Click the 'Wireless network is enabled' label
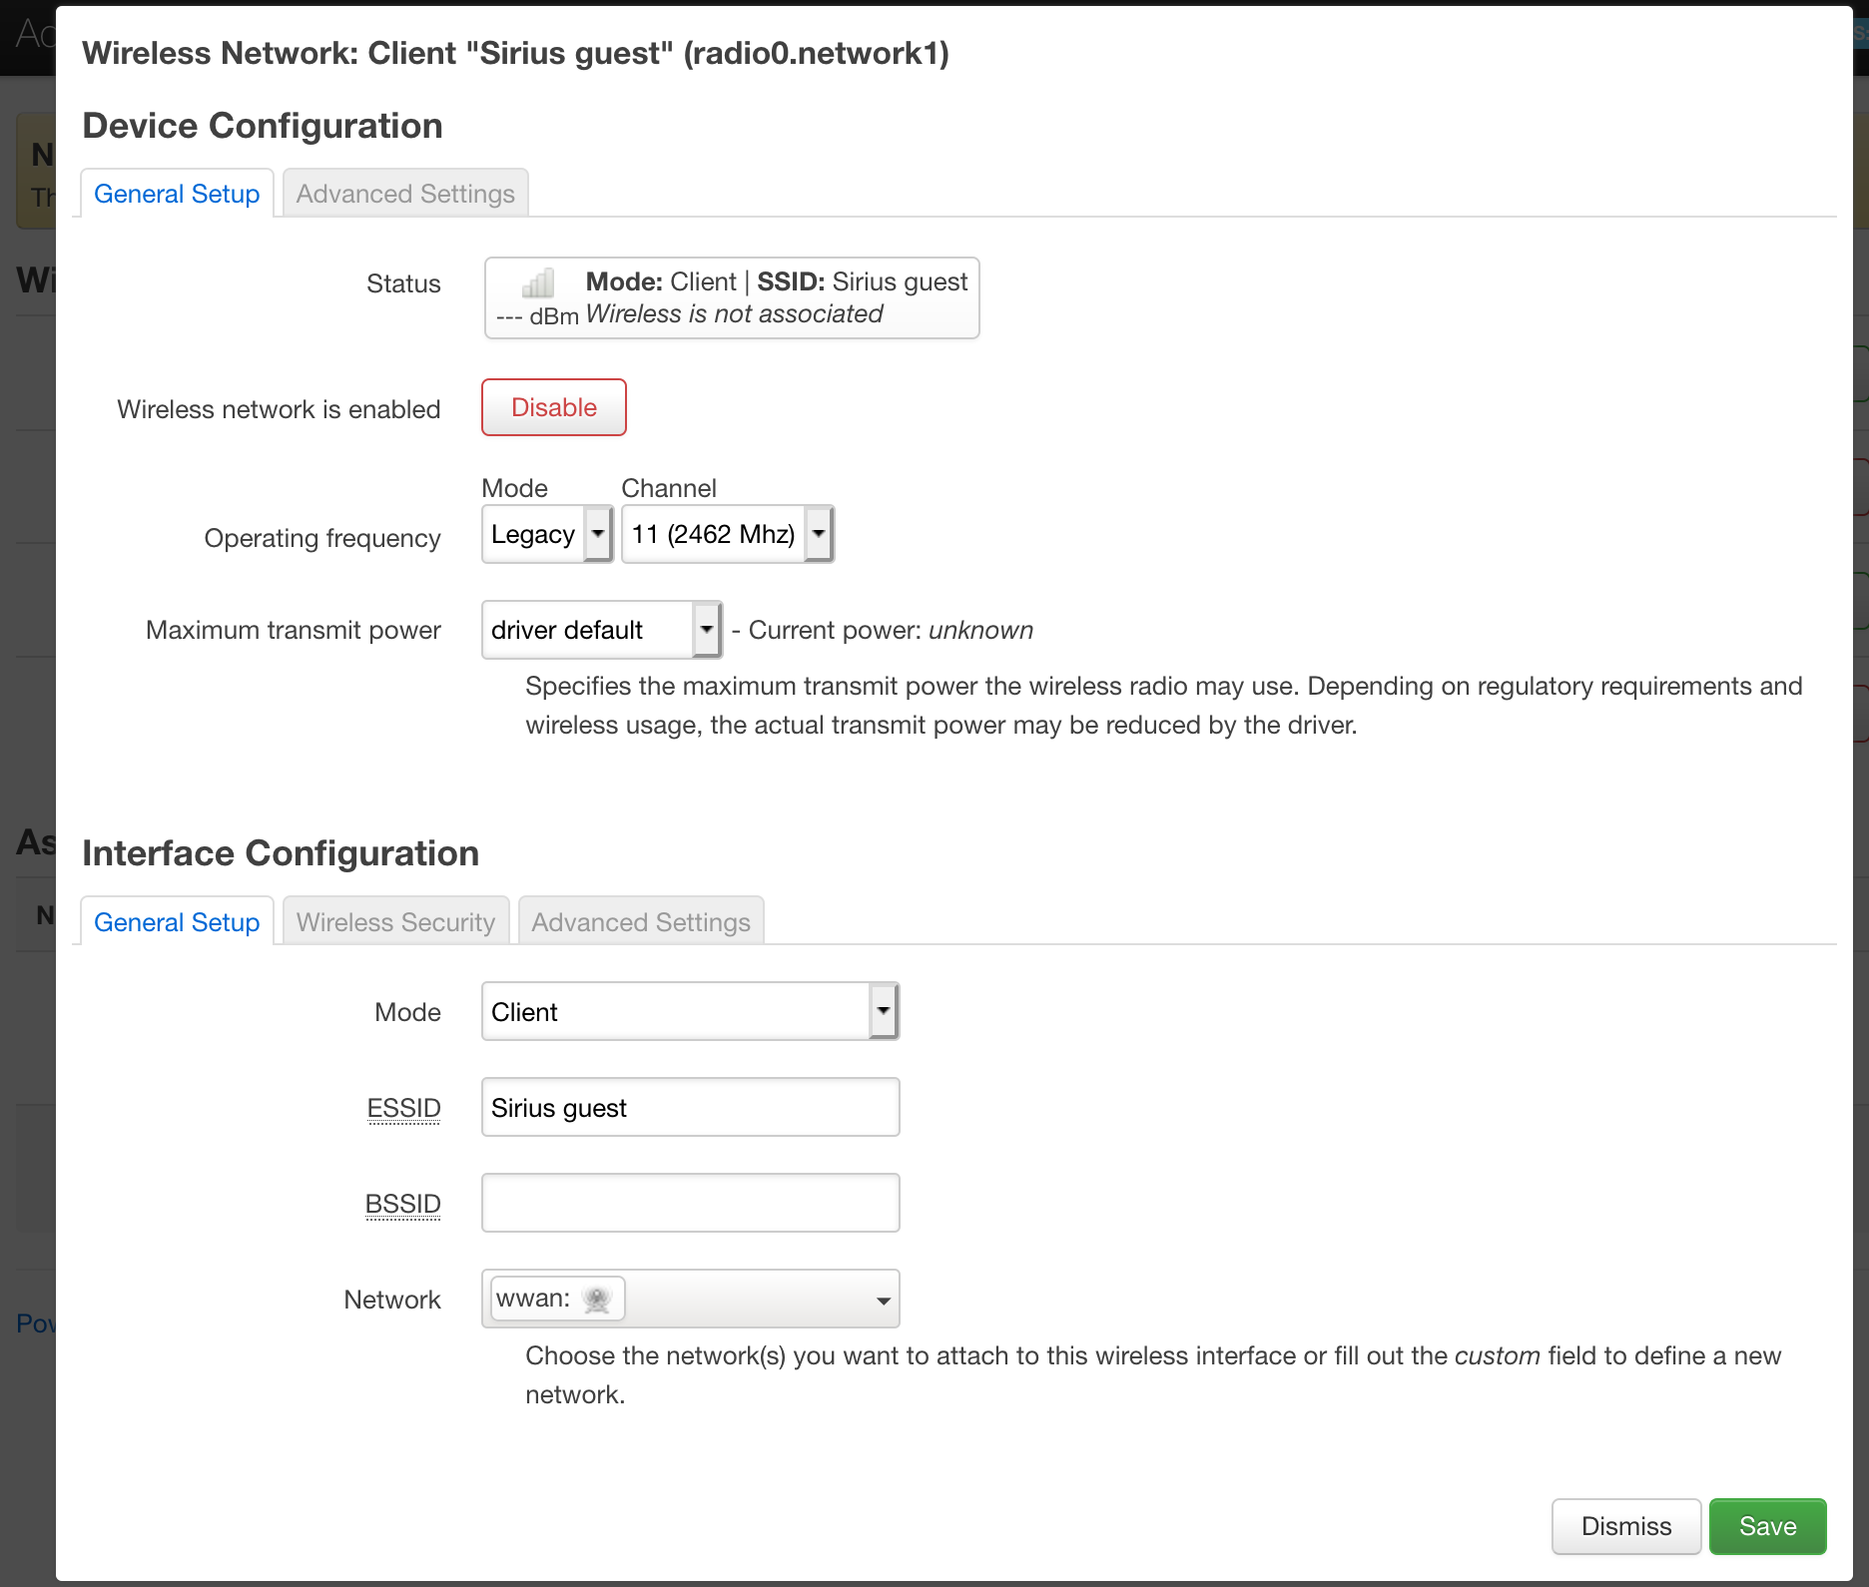Image resolution: width=1869 pixels, height=1587 pixels. pyautogui.click(x=279, y=409)
